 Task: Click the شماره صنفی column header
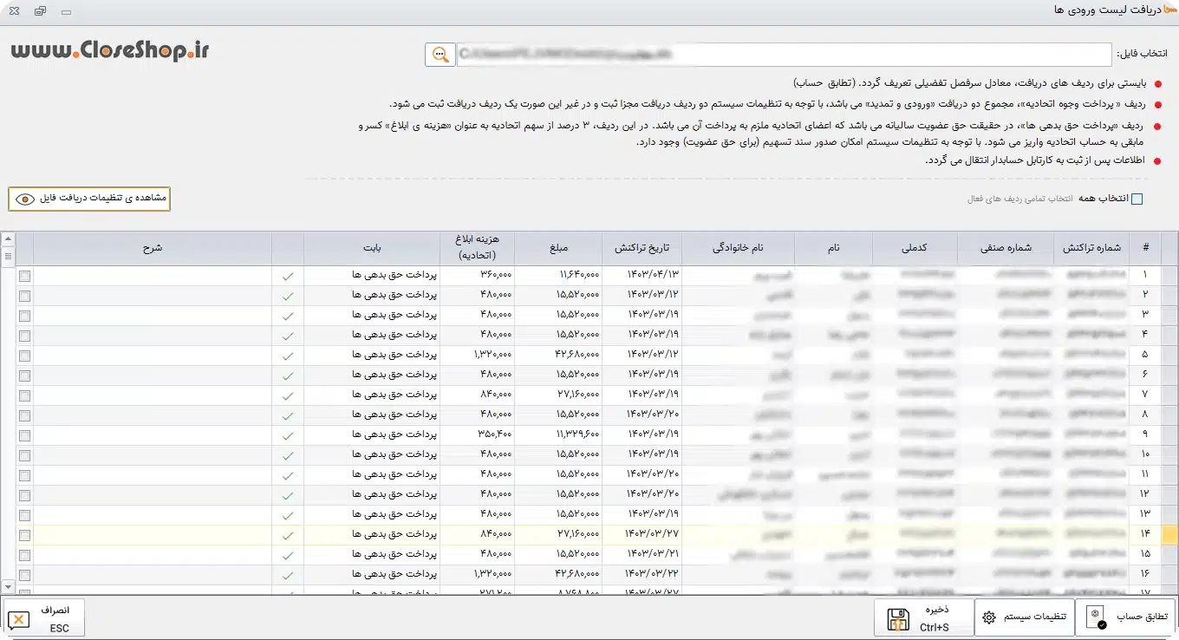coord(1006,248)
